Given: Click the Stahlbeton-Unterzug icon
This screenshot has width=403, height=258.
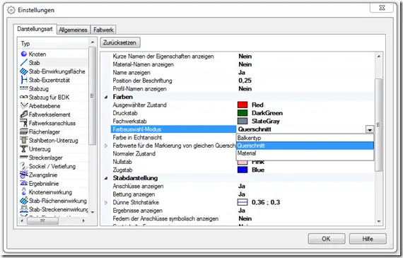Looking at the screenshot, I should point(24,140).
